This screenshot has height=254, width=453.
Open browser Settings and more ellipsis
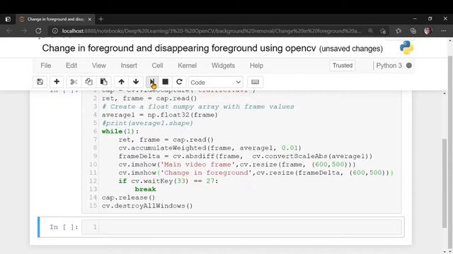[444, 31]
